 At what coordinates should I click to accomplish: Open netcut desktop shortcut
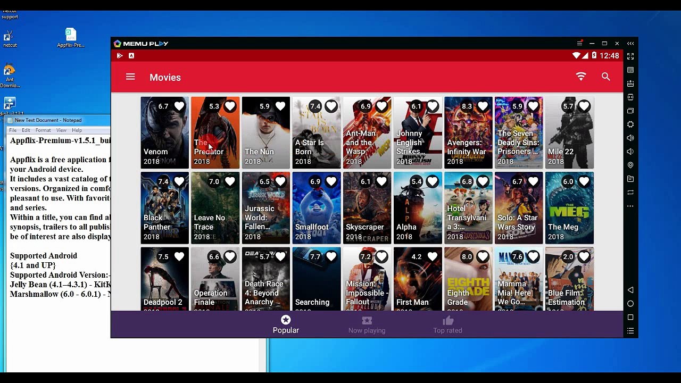click(x=10, y=39)
